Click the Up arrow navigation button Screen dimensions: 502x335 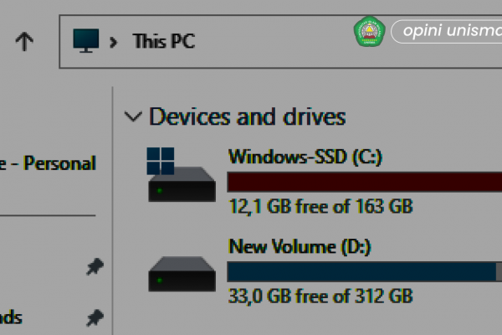tap(24, 41)
